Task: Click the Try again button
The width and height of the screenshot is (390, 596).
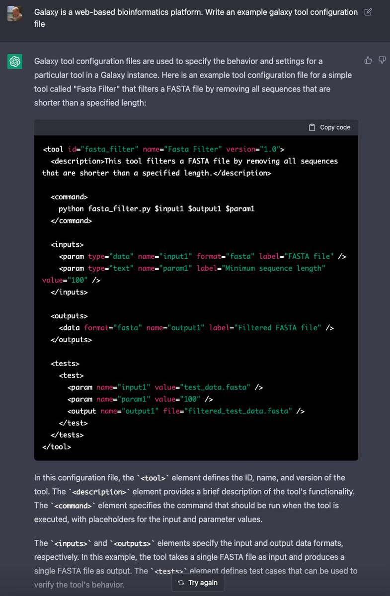Action: tap(198, 583)
